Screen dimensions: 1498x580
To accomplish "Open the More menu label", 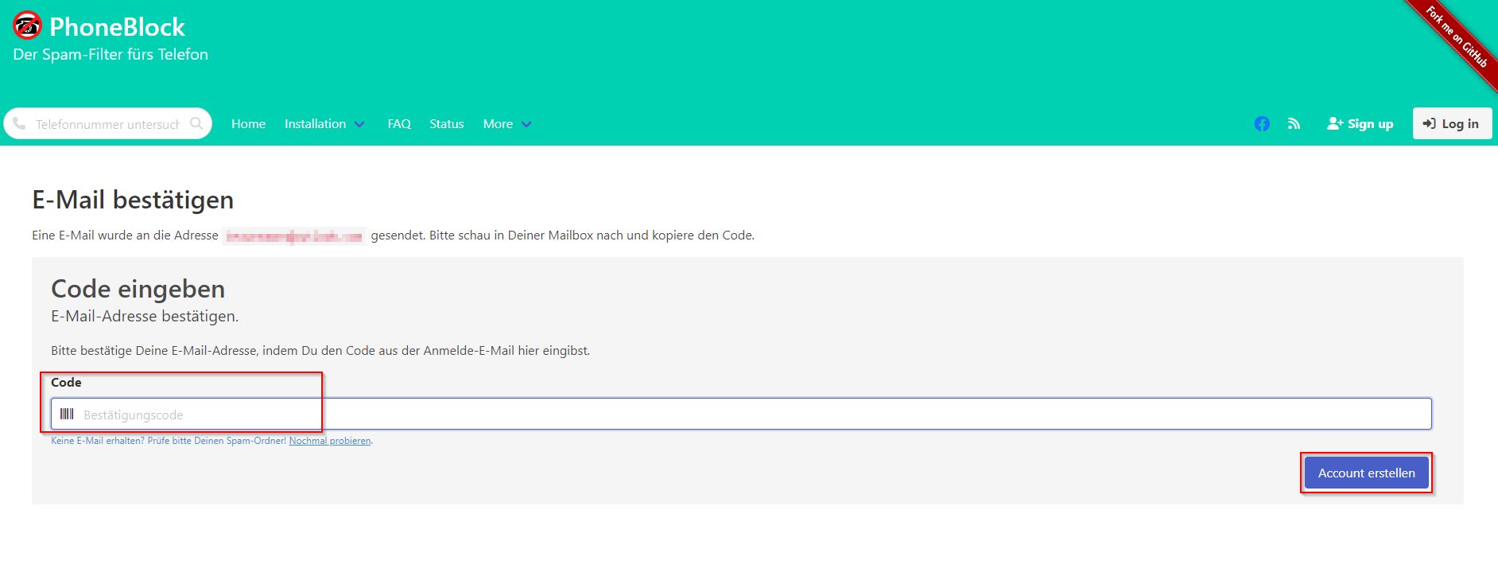I will [x=498, y=124].
